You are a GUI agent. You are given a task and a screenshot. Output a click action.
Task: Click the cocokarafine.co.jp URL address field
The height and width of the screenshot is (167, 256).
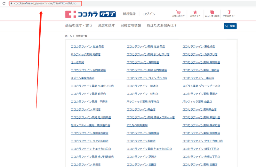[x=45, y=4]
